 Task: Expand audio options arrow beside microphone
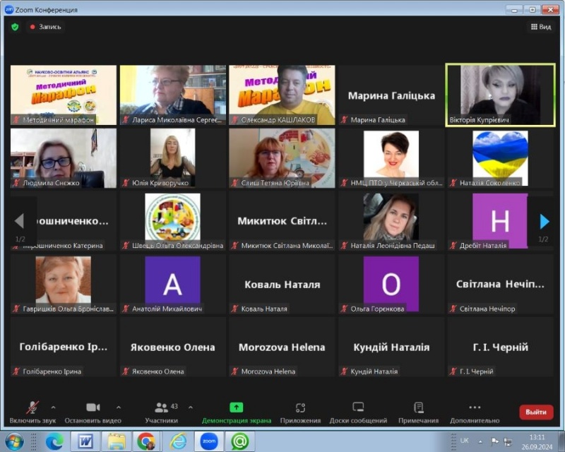click(53, 408)
